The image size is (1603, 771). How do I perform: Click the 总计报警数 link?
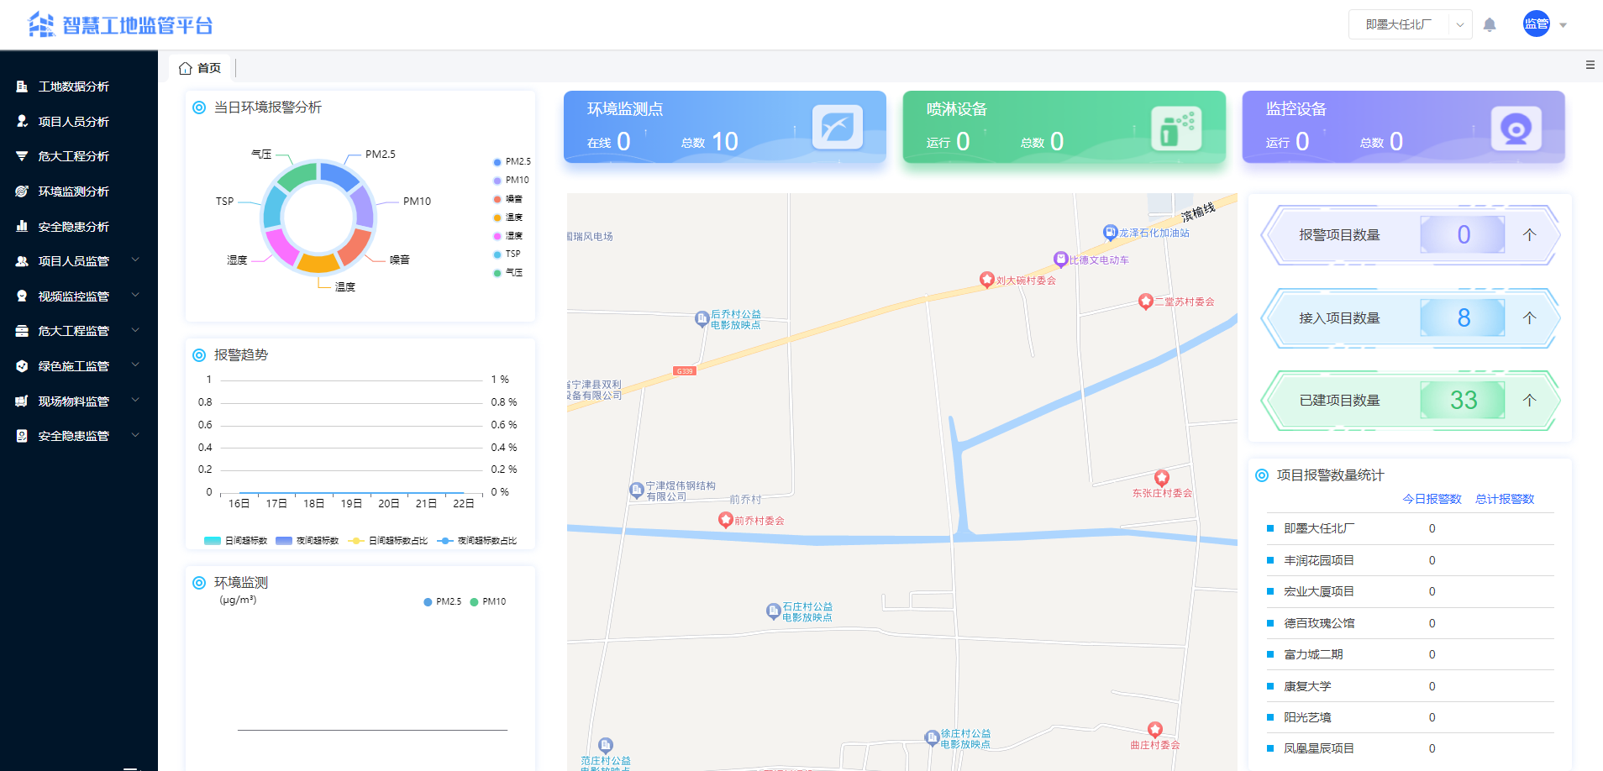(1506, 498)
